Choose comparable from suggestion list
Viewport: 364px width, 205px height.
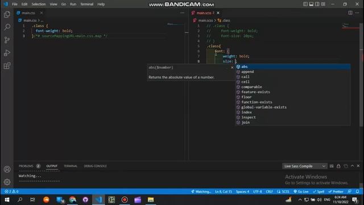[x=292, y=87]
